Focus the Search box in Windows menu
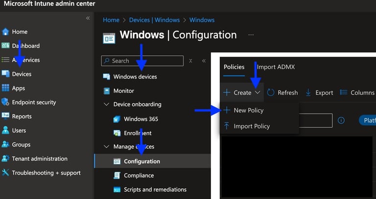This screenshot has height=199, width=376. 142,61
